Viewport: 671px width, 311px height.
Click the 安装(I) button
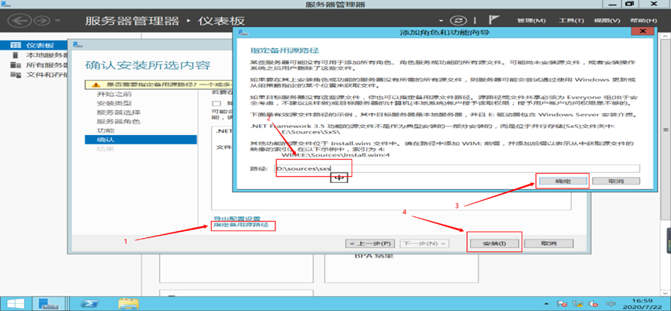(x=494, y=243)
